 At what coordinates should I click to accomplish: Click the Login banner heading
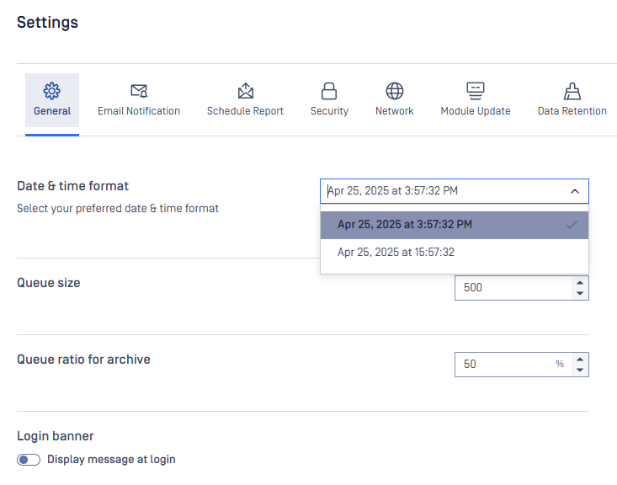pos(55,436)
